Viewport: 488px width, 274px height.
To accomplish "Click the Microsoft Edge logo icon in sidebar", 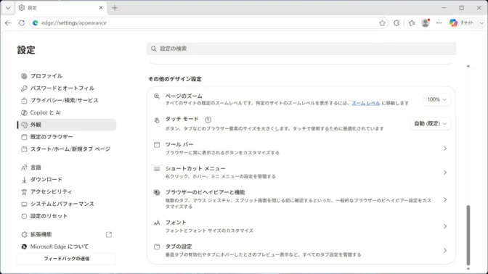I will [x=24, y=247].
